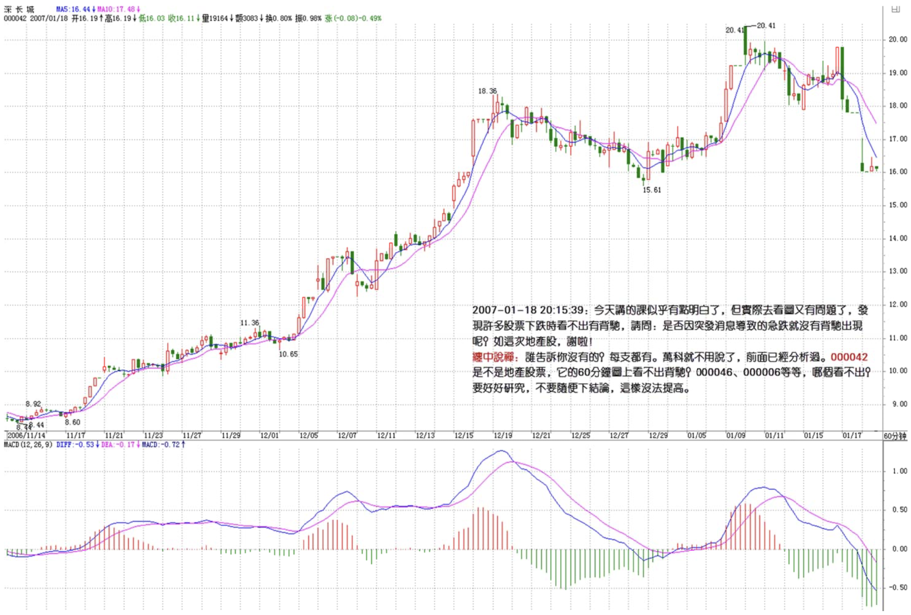Click the 2006/11/14 date on time axis
This screenshot has height=615, width=911.
pyautogui.click(x=26, y=435)
